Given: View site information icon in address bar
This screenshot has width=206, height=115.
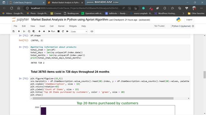Looking at the screenshot, I should point(27,8).
